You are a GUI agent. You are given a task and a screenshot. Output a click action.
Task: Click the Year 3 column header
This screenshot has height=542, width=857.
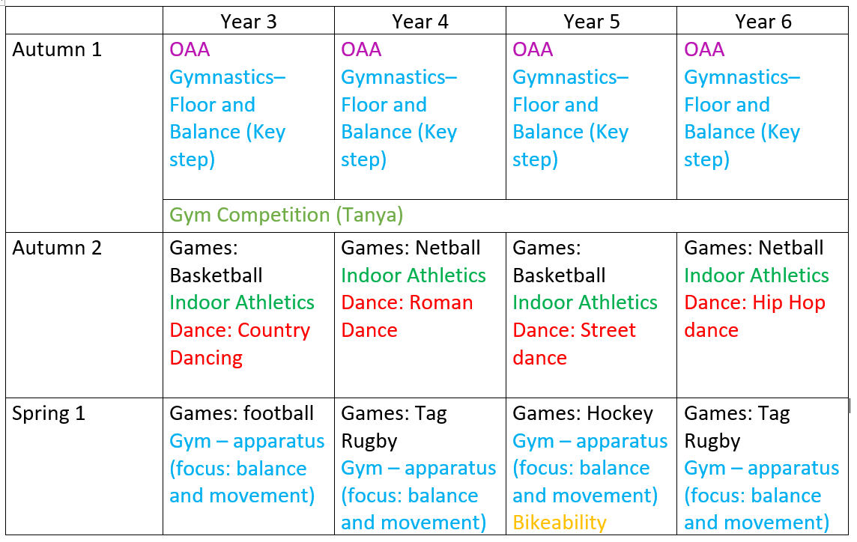[x=248, y=22]
